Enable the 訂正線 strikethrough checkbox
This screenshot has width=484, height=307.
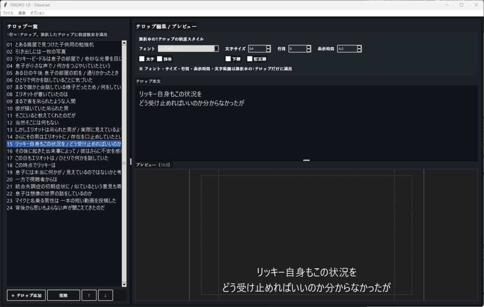coord(250,59)
